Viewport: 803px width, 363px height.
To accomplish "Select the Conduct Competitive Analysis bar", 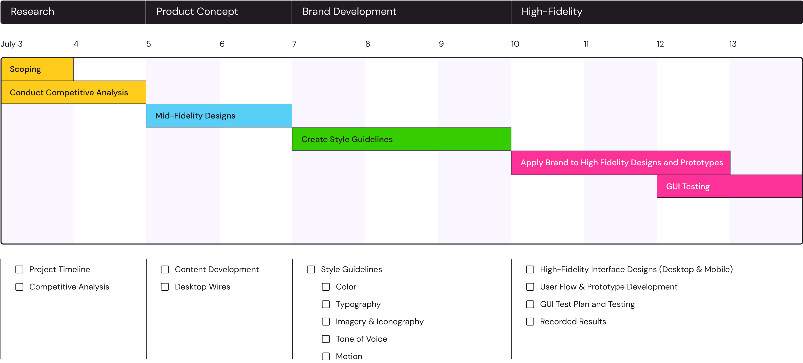I will (x=74, y=92).
